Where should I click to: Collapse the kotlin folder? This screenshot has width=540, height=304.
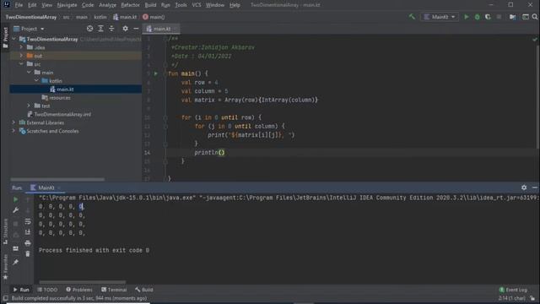36,81
